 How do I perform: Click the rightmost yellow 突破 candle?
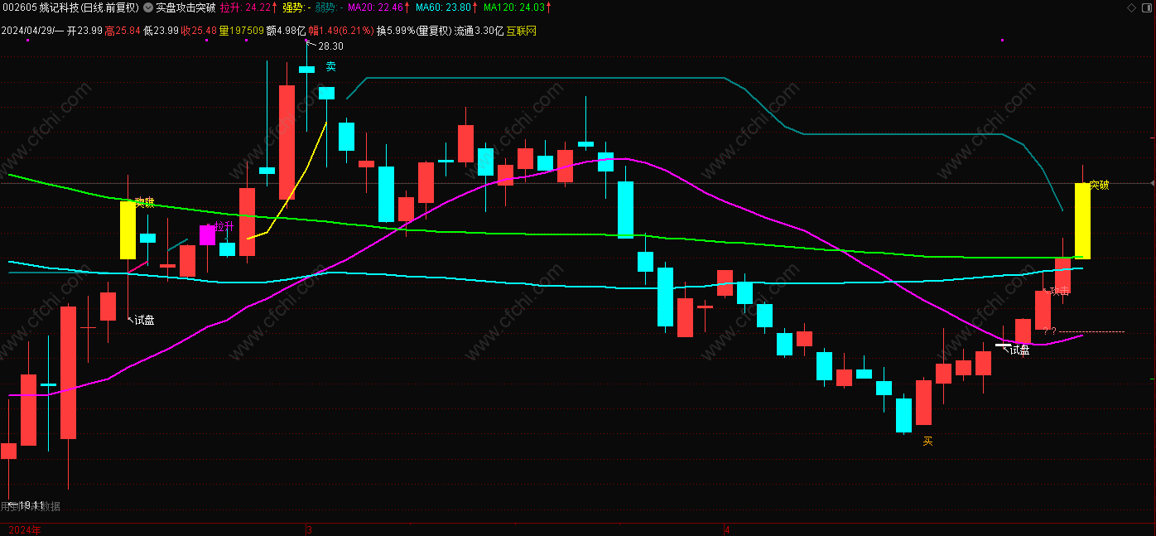point(1082,220)
